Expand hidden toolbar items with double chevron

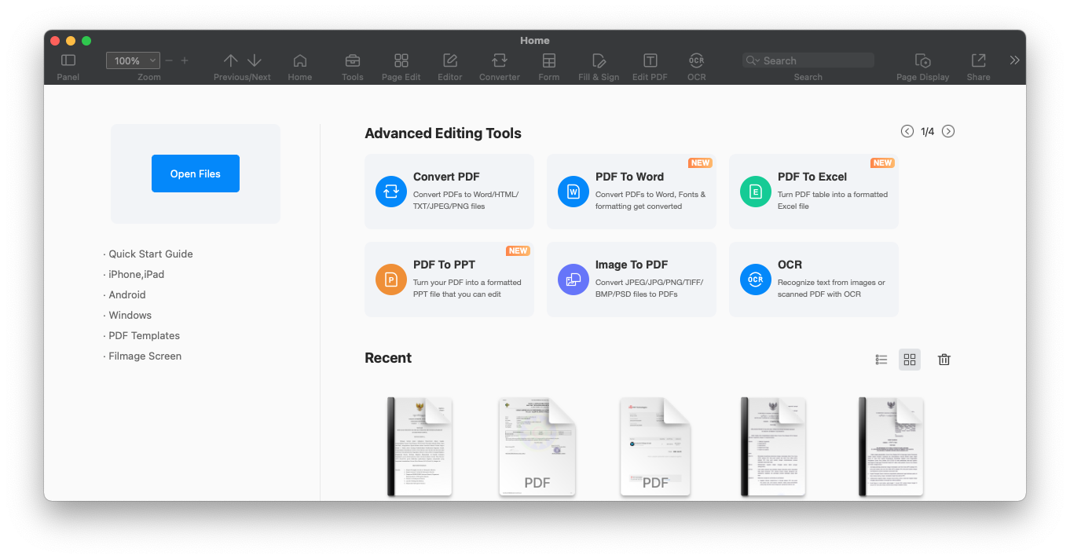tap(1014, 60)
